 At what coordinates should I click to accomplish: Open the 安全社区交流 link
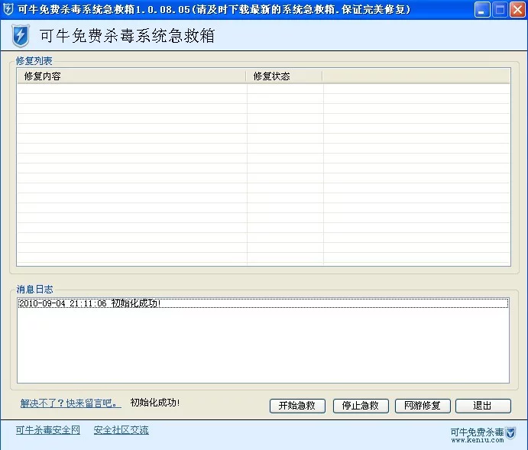tap(121, 430)
